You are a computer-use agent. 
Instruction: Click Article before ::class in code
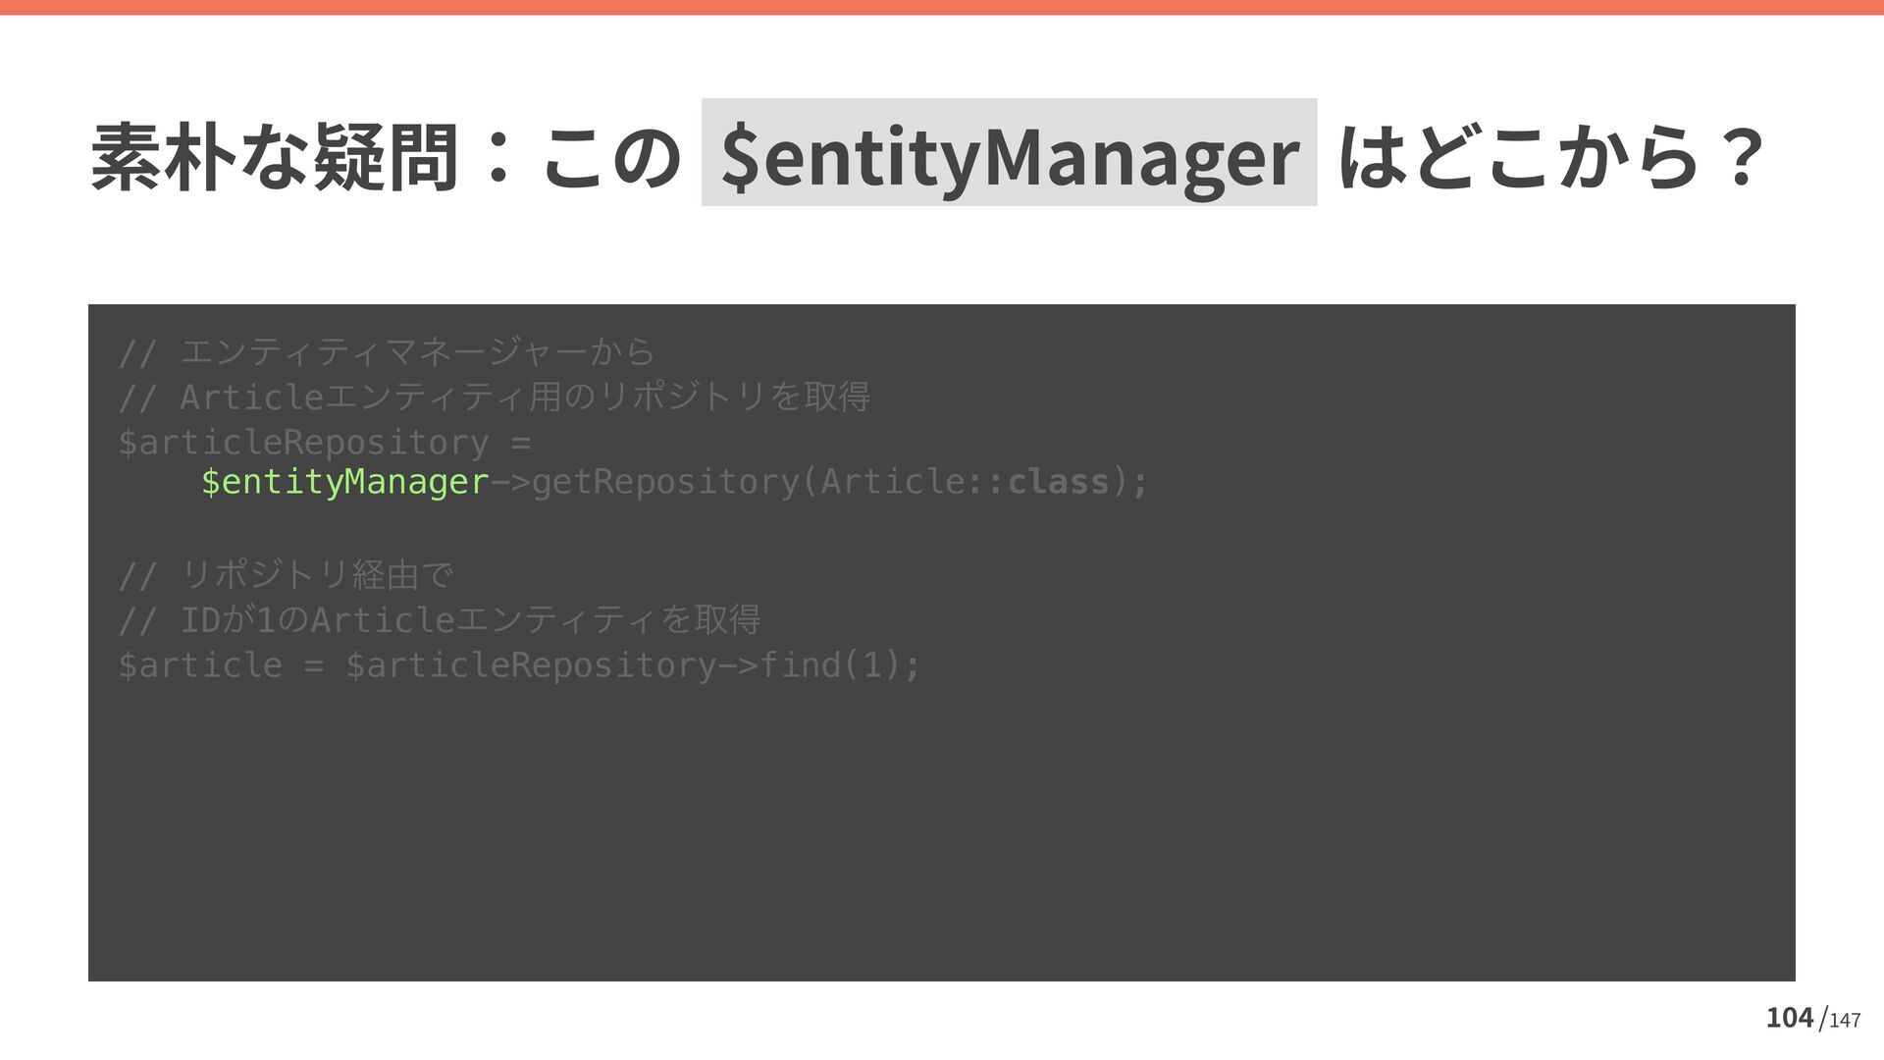892,482
